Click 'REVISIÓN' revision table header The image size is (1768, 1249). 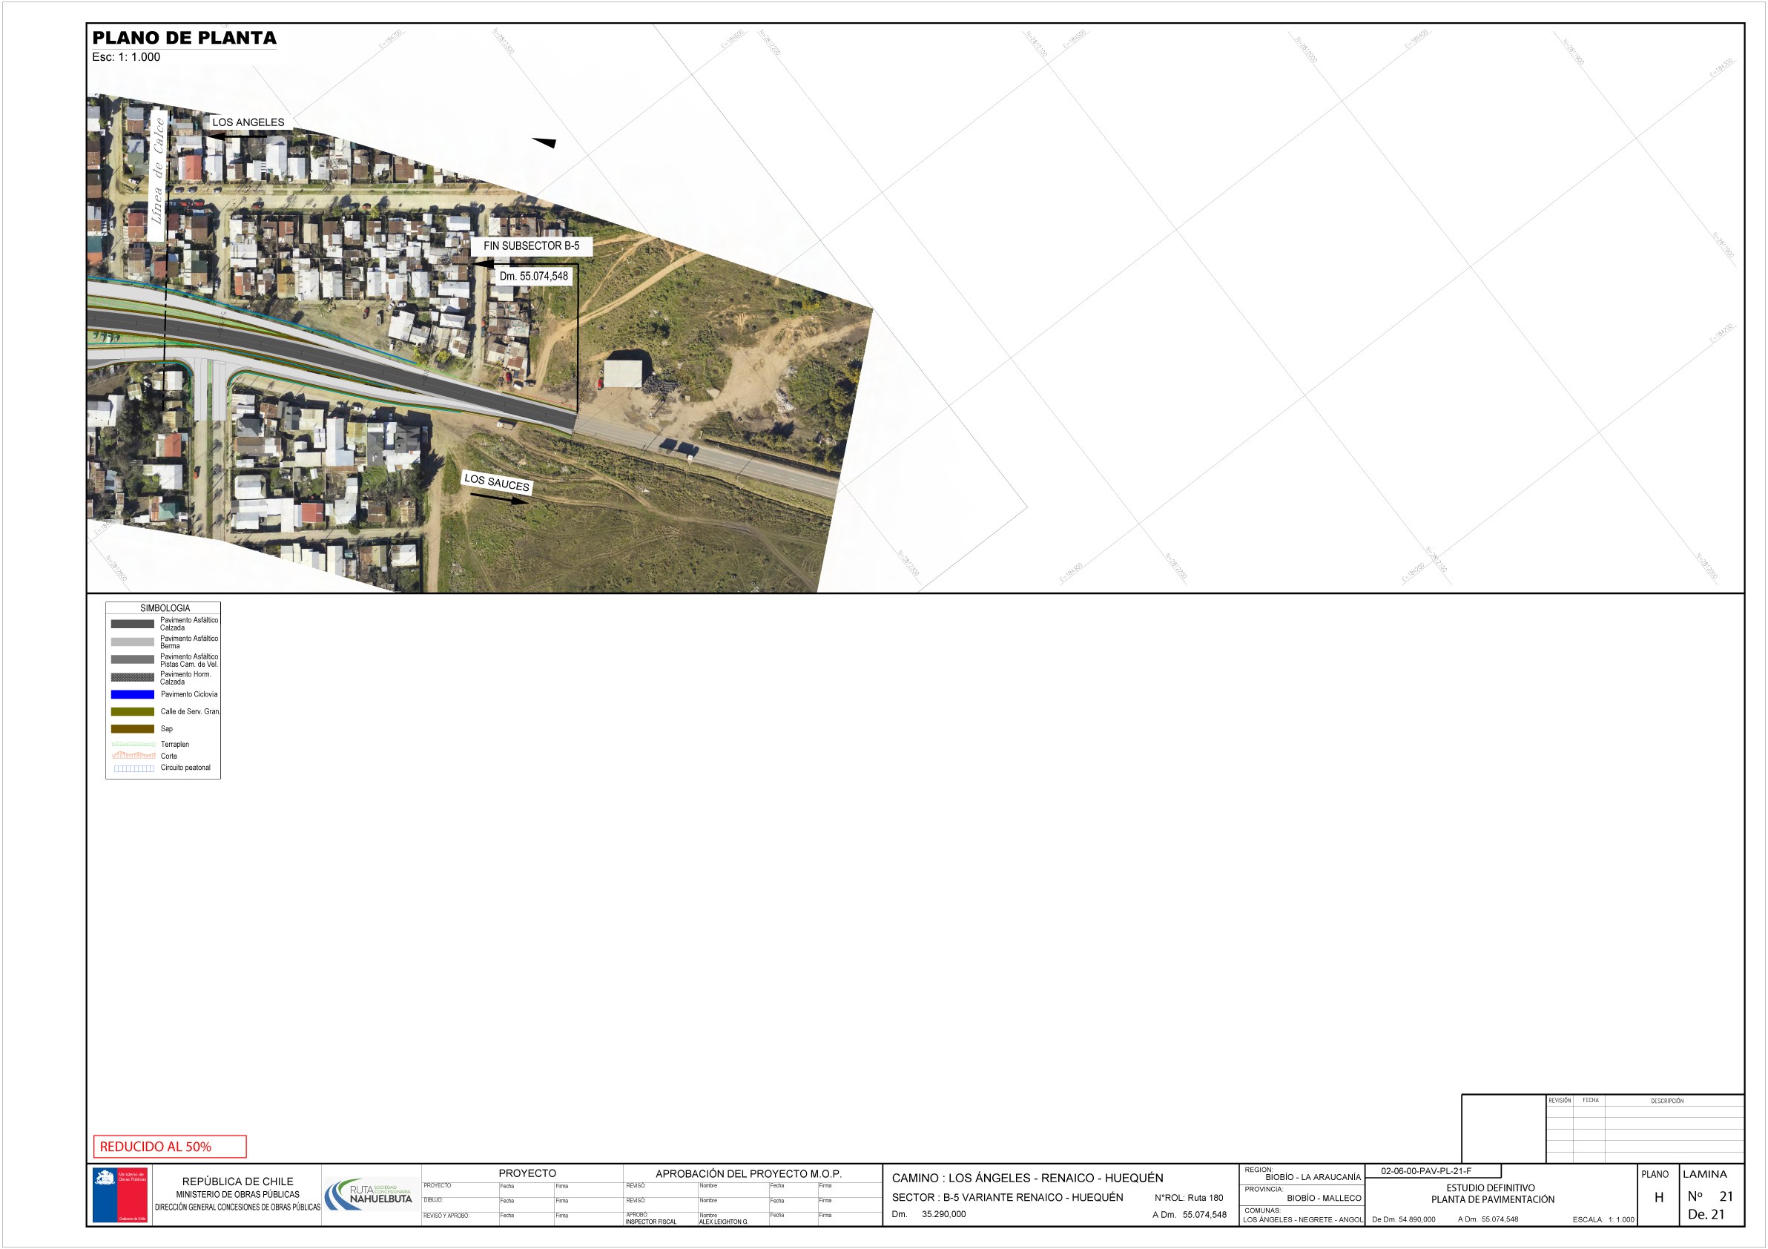point(1560,1100)
